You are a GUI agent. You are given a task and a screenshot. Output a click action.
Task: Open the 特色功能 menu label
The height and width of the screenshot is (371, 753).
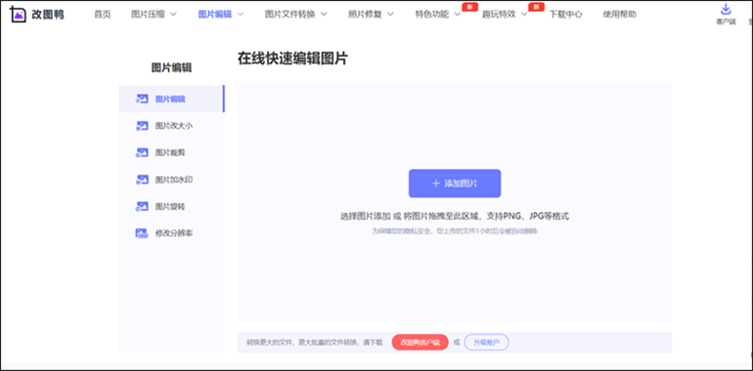[431, 15]
